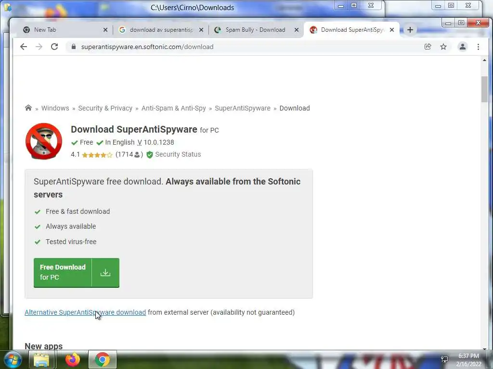Switch to the 'download av superantispyware' Google tab

pyautogui.click(x=160, y=30)
